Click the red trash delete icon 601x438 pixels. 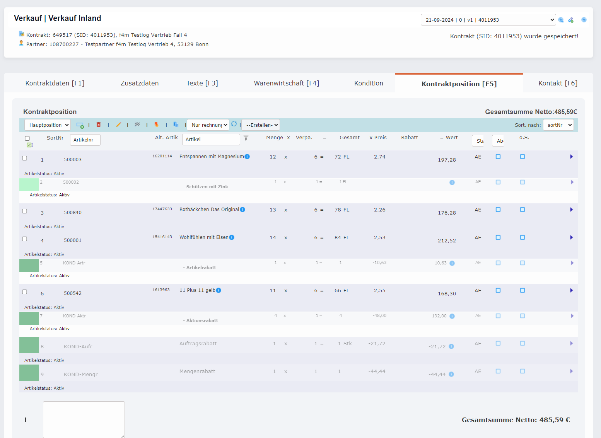tap(99, 124)
